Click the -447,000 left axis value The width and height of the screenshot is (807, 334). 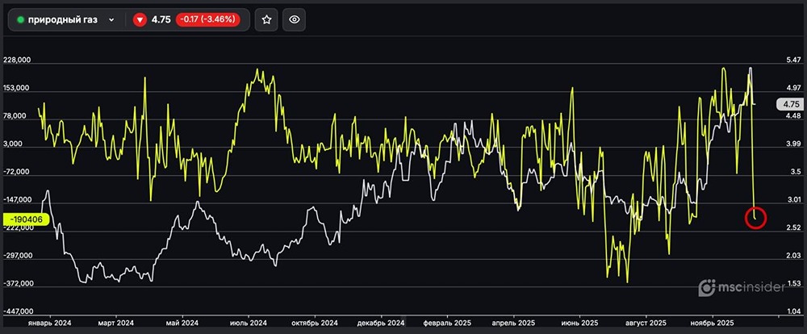[17, 311]
